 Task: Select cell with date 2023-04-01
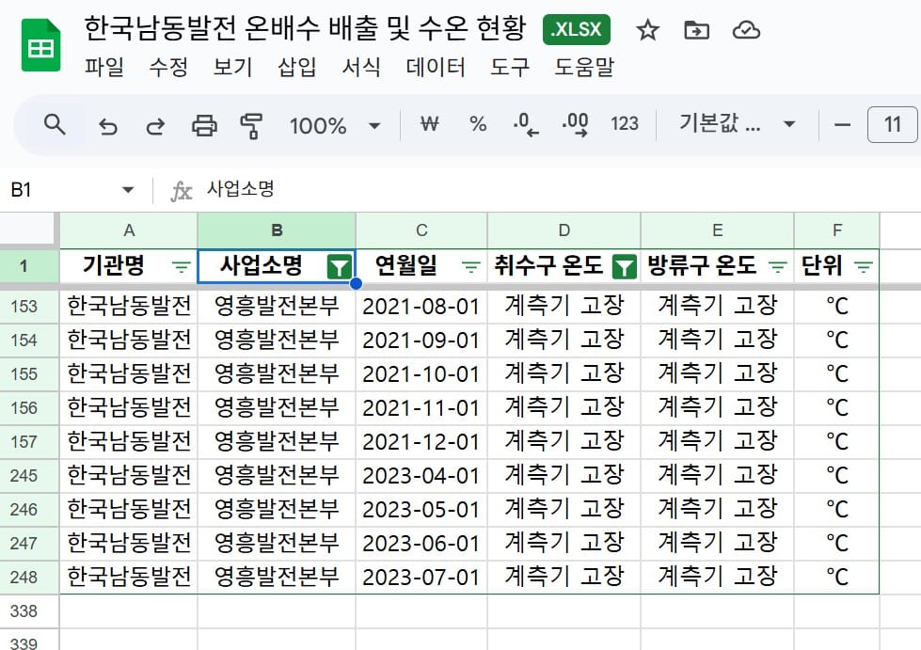pos(421,475)
